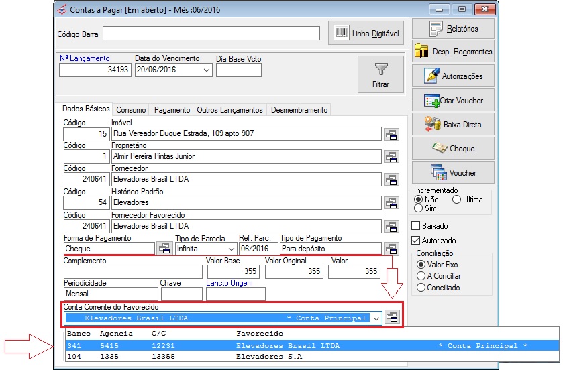This screenshot has height=370, width=563.
Task: Open the Tipo de Parcela dropdown
Action: click(230, 249)
